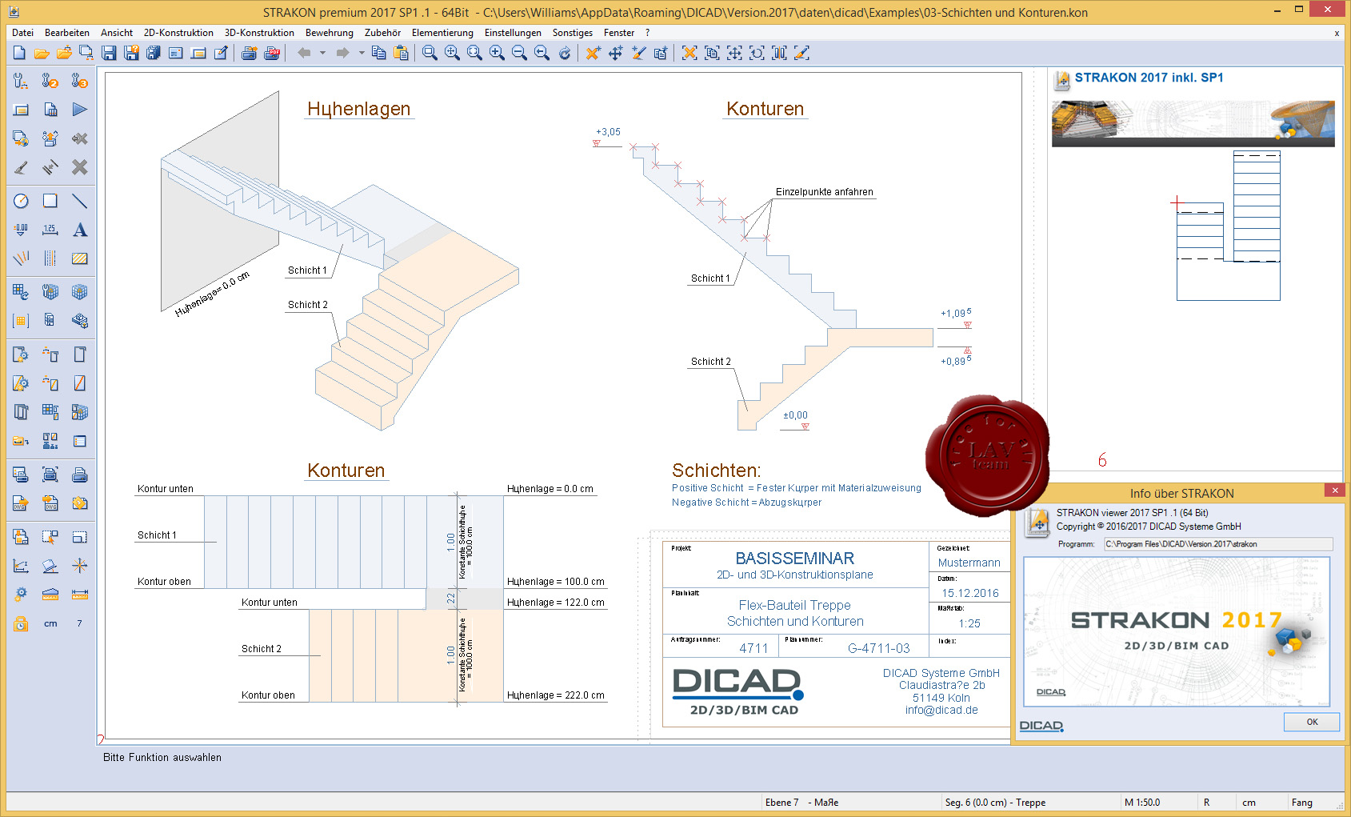Go back with the left arrow icon
Screen dimensions: 1351x817
pyautogui.click(x=304, y=53)
